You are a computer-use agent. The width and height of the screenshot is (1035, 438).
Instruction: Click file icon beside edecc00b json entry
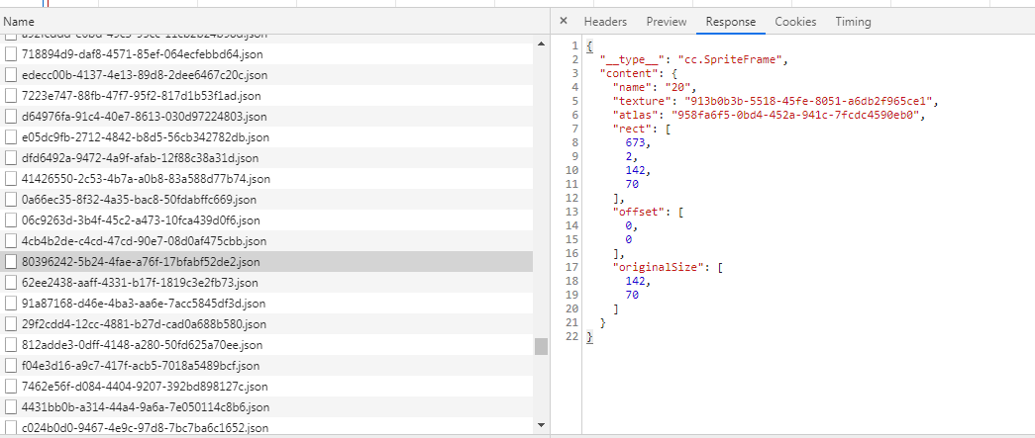12,75
